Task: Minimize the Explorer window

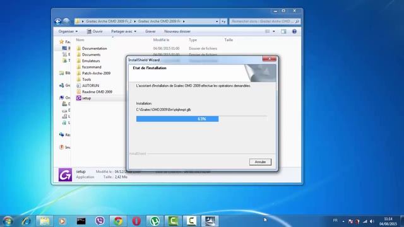Action: coord(275,11)
